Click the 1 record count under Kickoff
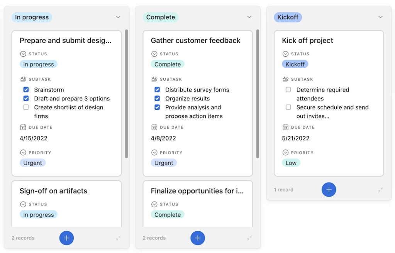395x253 pixels. click(283, 190)
